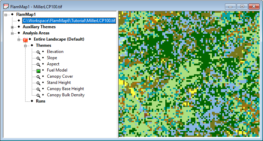Select the FlamMap1 project tree item
Viewport: 263px width, 141px height.
[26, 14]
